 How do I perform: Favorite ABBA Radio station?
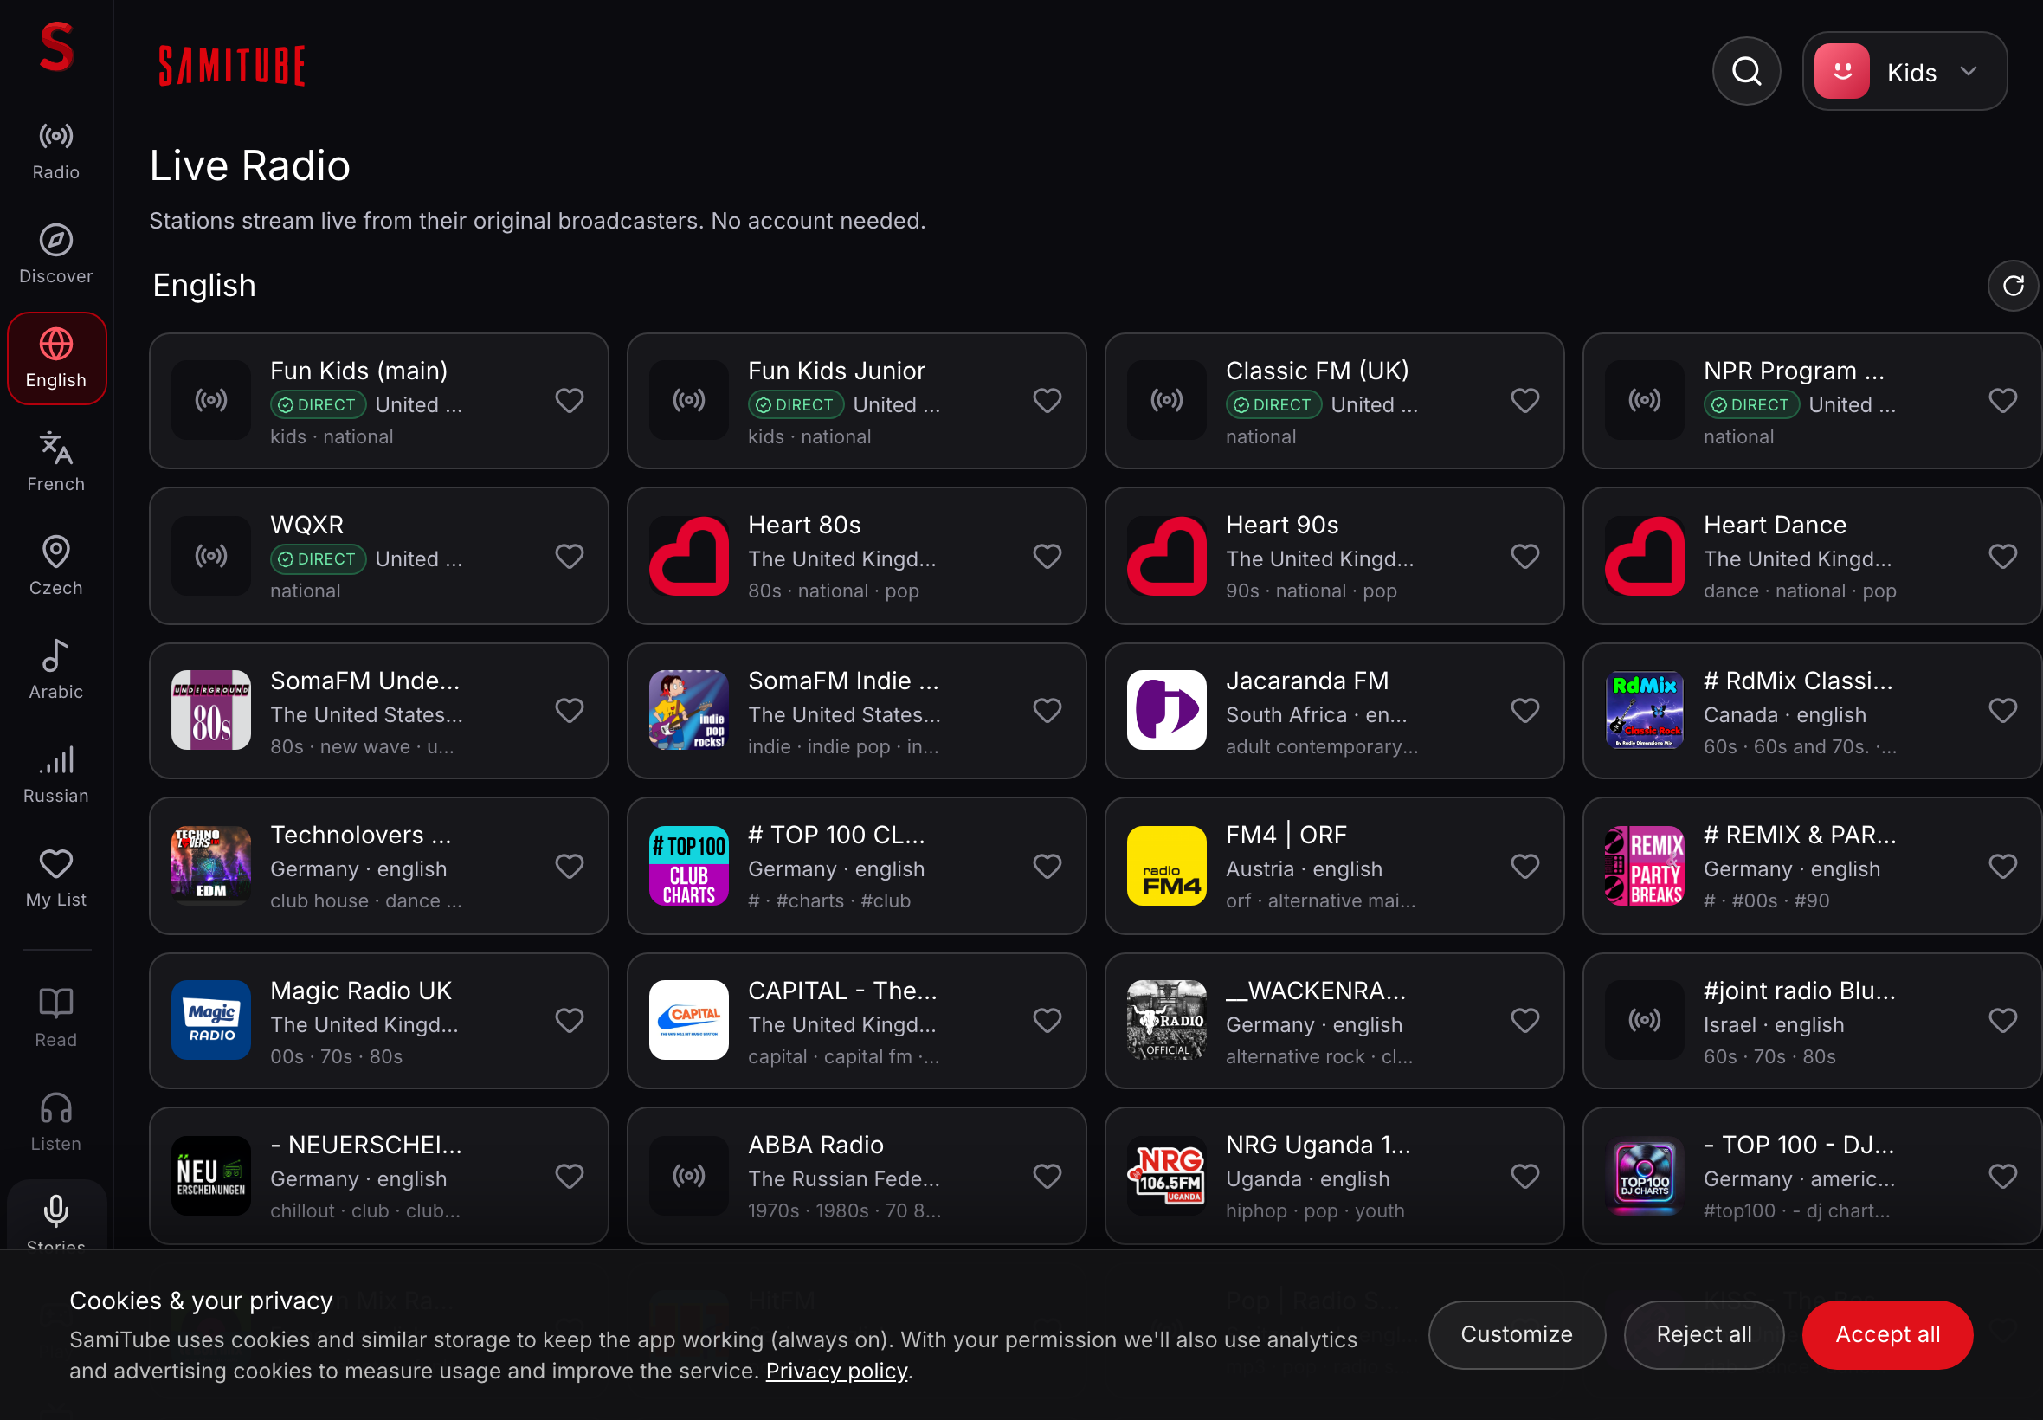tap(1047, 1176)
